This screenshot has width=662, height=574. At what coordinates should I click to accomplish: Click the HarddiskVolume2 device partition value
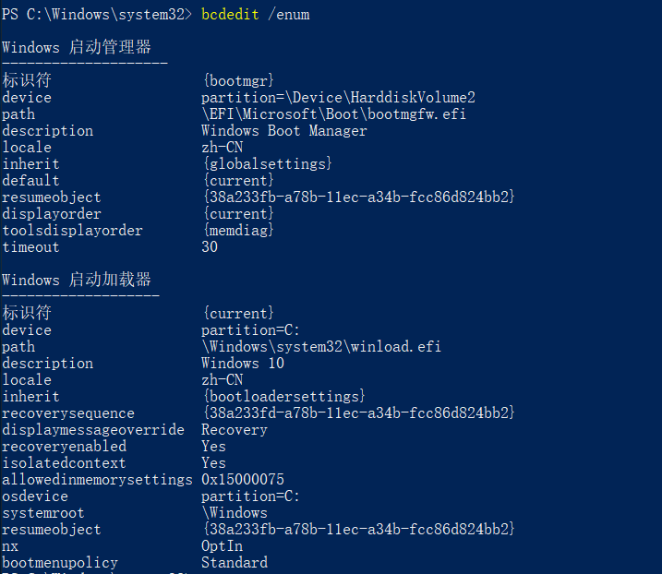[338, 98]
